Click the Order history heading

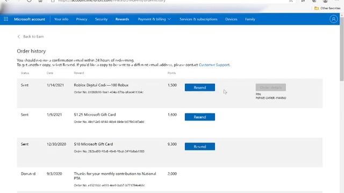(x=31, y=51)
